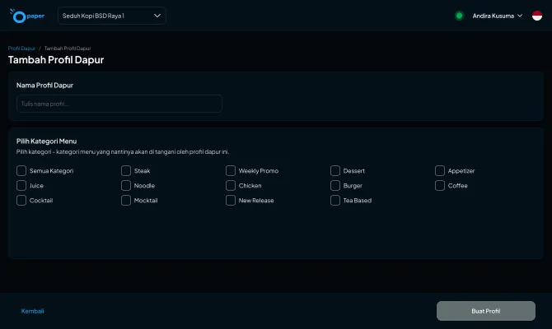The image size is (552, 329).
Task: Check the Cocktail checkbox
Action: pyautogui.click(x=21, y=201)
